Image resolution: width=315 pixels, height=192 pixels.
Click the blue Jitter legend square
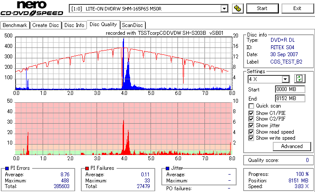[168, 168]
